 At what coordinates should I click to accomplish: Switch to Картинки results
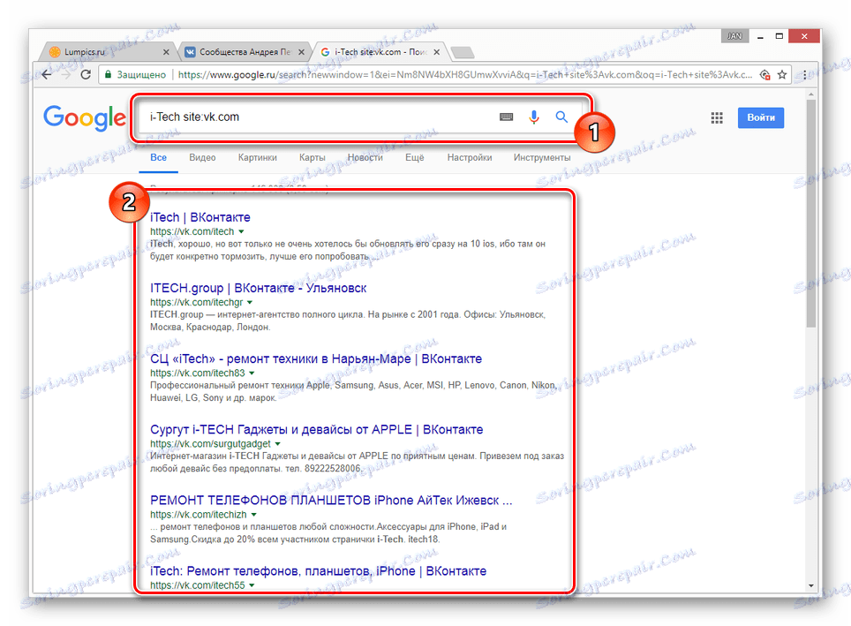(x=257, y=157)
